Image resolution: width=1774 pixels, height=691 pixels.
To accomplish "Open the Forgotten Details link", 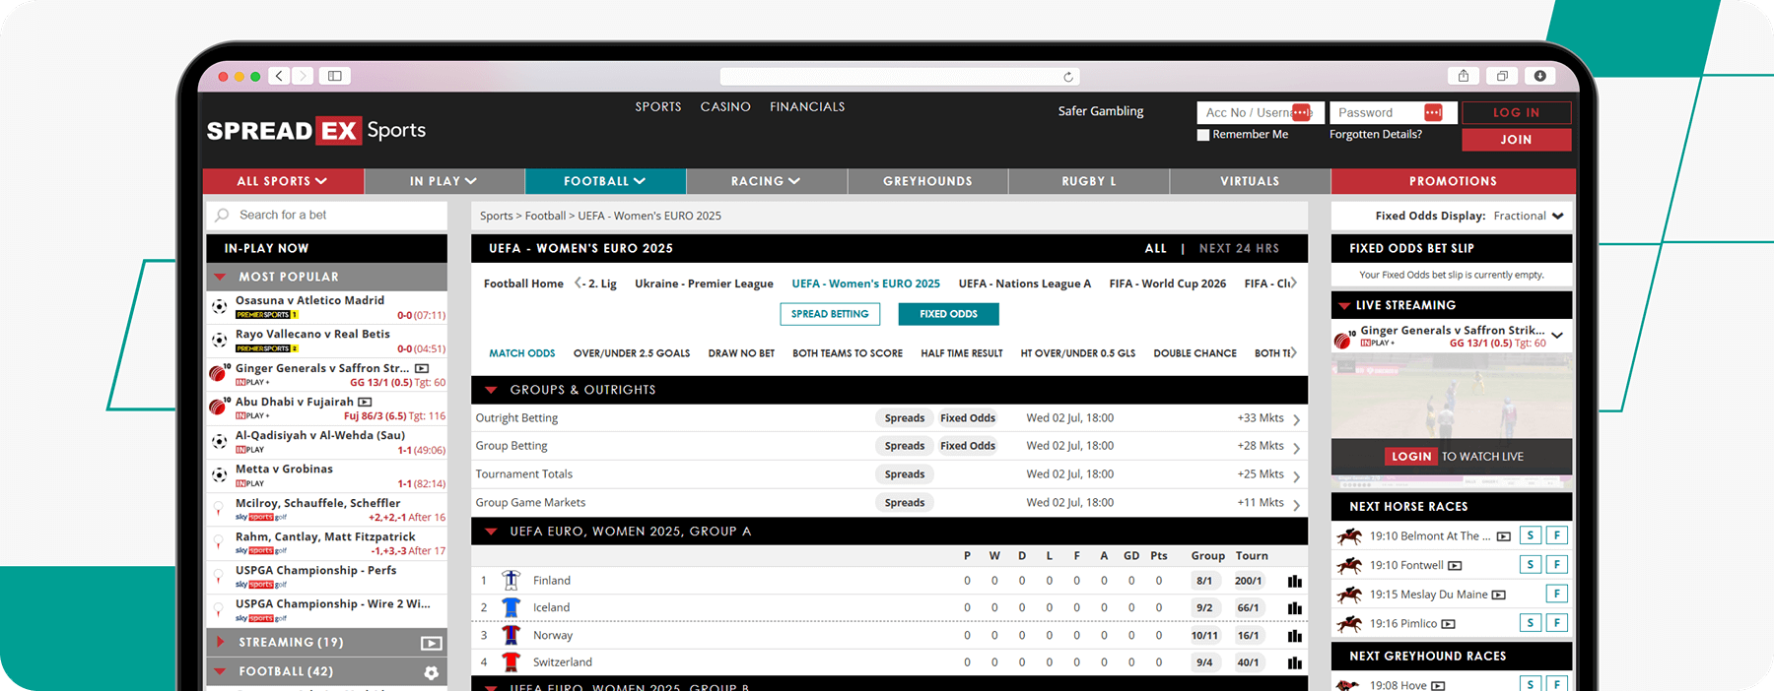I will (x=1376, y=135).
